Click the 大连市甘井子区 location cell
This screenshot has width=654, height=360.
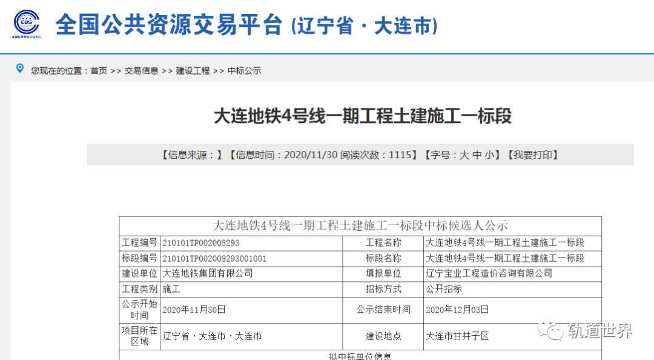512,336
